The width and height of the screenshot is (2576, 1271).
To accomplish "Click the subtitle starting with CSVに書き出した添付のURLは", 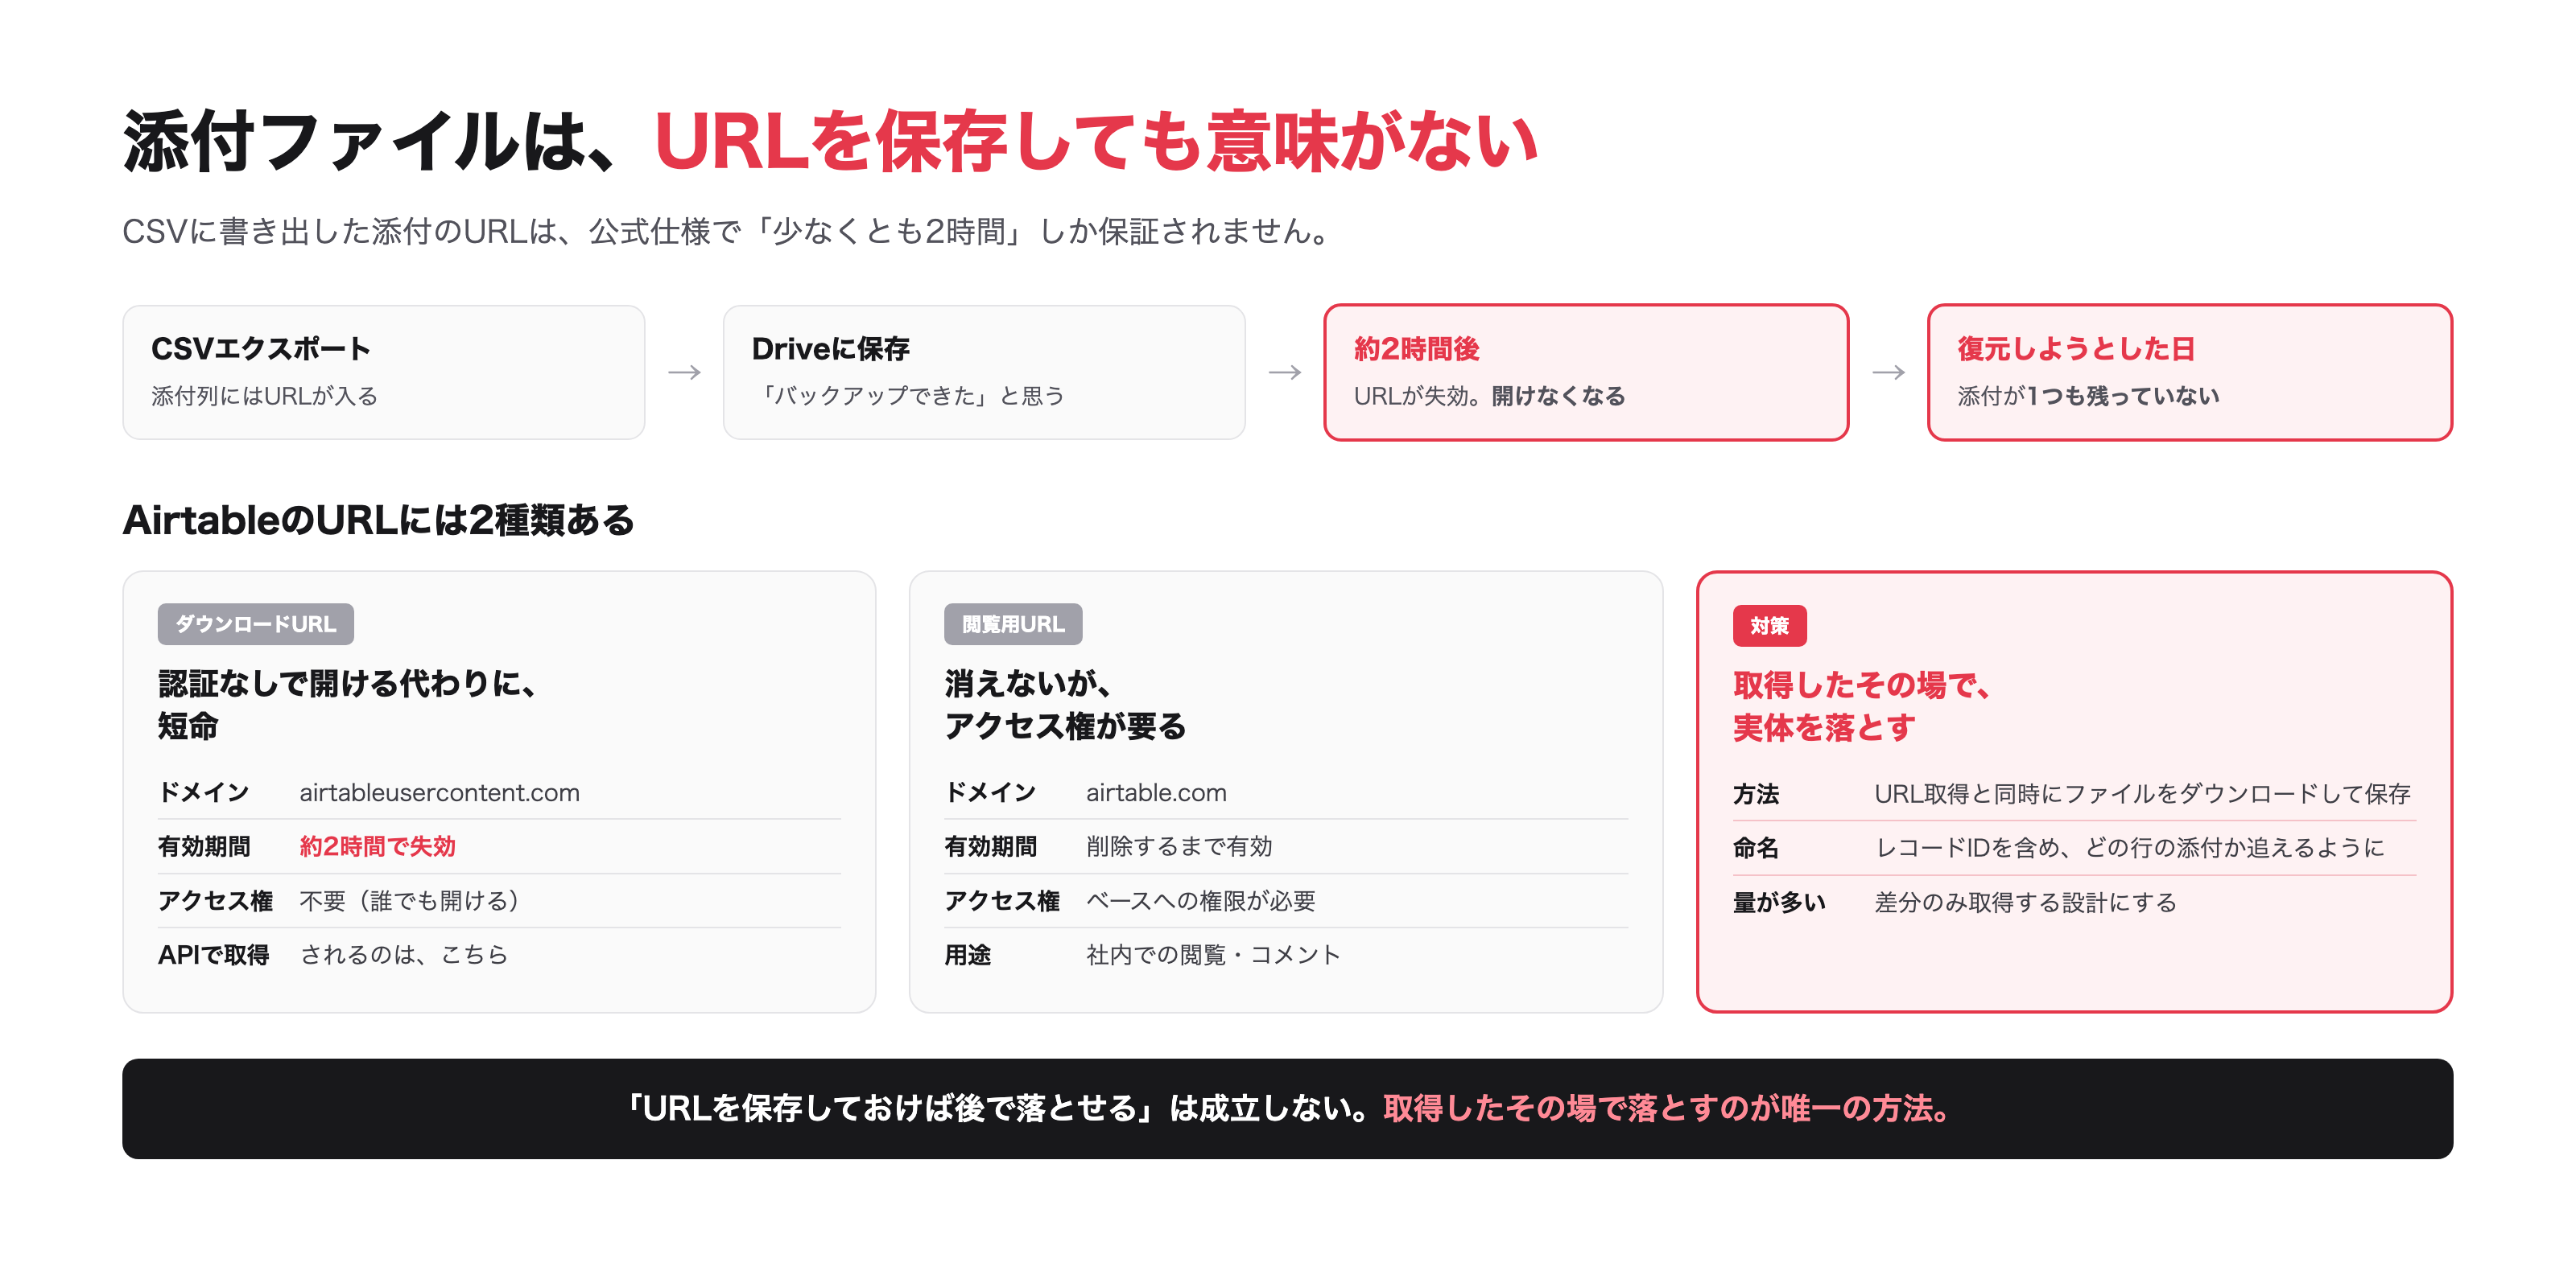I will coord(727,231).
